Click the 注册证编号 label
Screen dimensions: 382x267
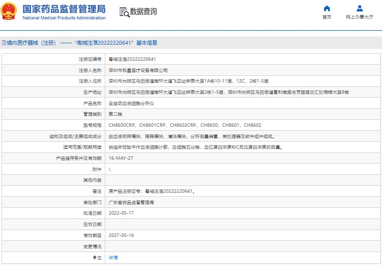pos(90,59)
